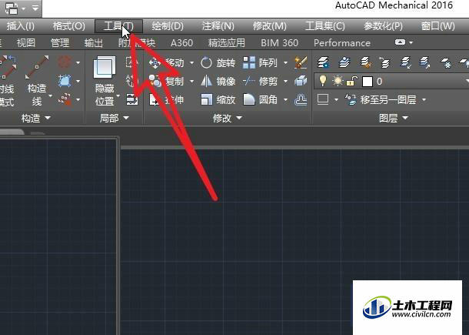Toggle layer 0 lock padlock icon
The width and height of the screenshot is (469, 335).
click(x=352, y=81)
